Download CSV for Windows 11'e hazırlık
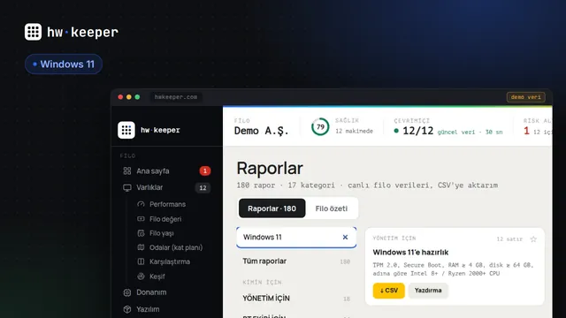This screenshot has width=566, height=318. [x=389, y=291]
